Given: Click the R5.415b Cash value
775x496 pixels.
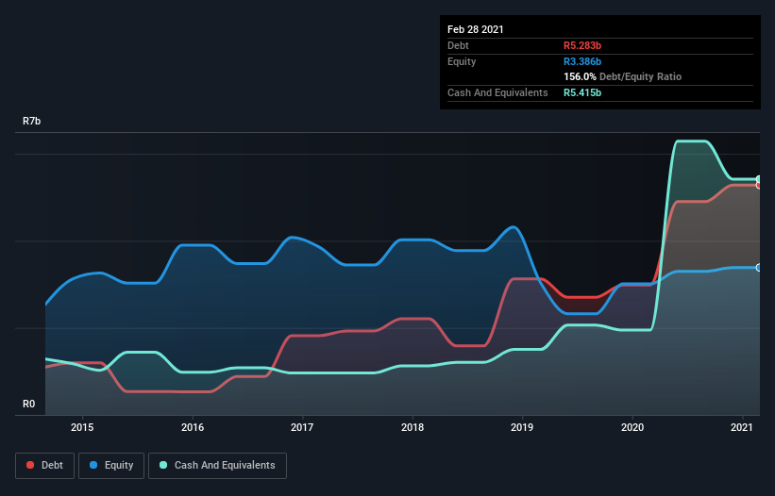Looking at the screenshot, I should [x=582, y=92].
